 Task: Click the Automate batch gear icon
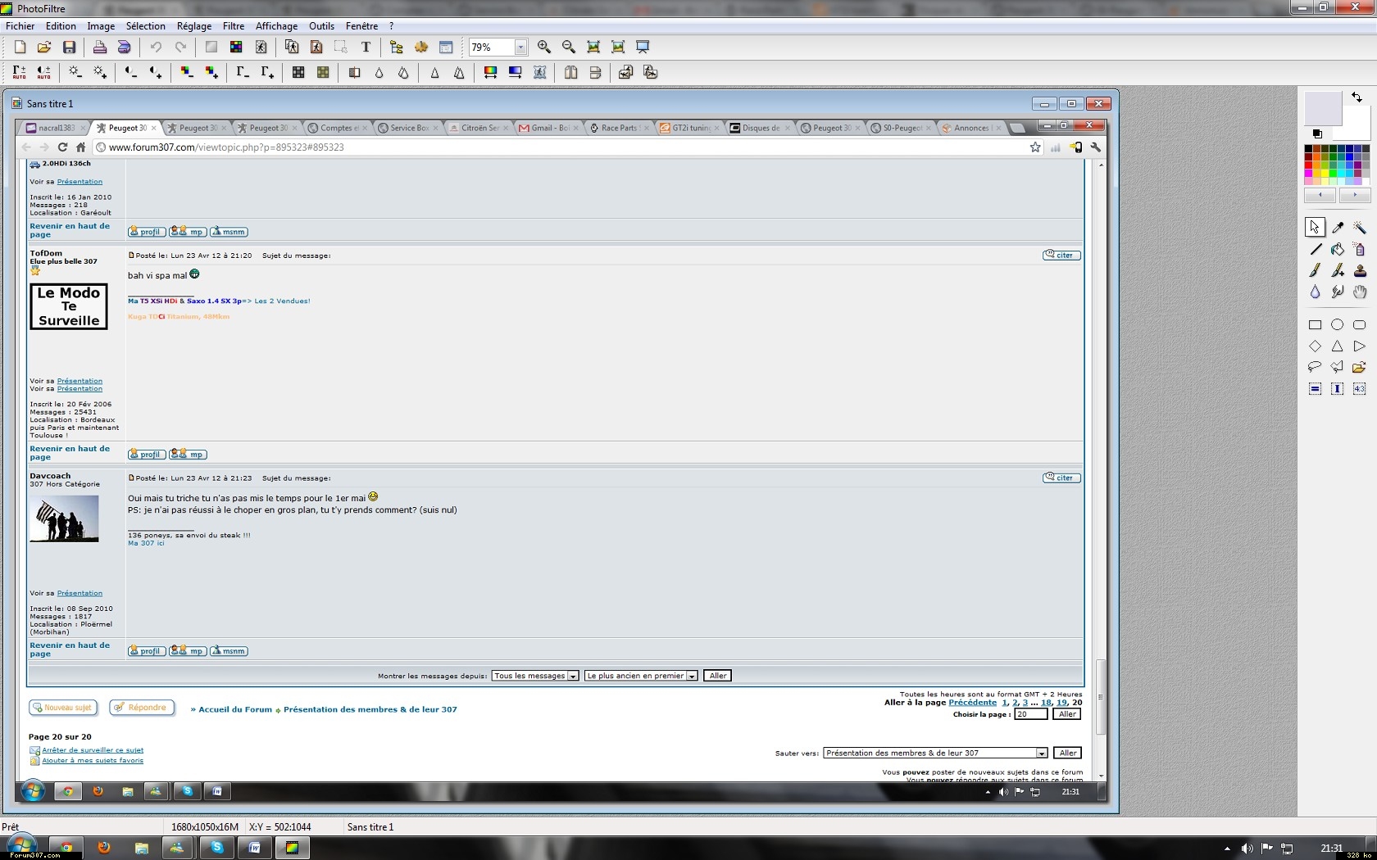(x=421, y=47)
